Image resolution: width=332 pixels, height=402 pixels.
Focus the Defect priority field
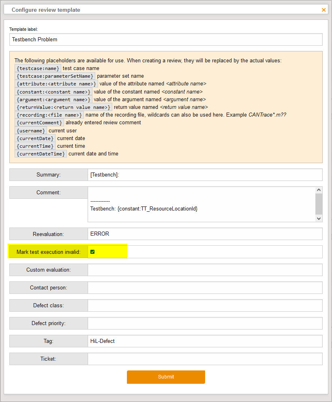point(205,323)
